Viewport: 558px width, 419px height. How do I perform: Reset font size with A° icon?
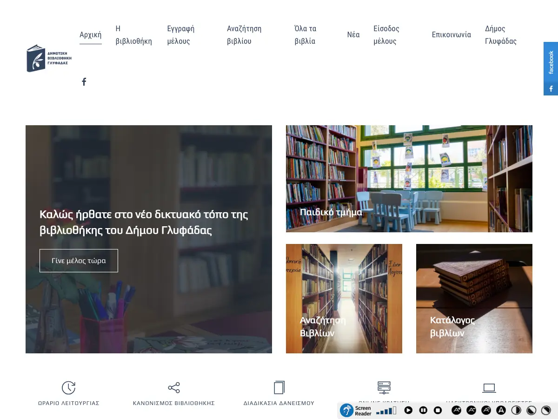(x=486, y=410)
